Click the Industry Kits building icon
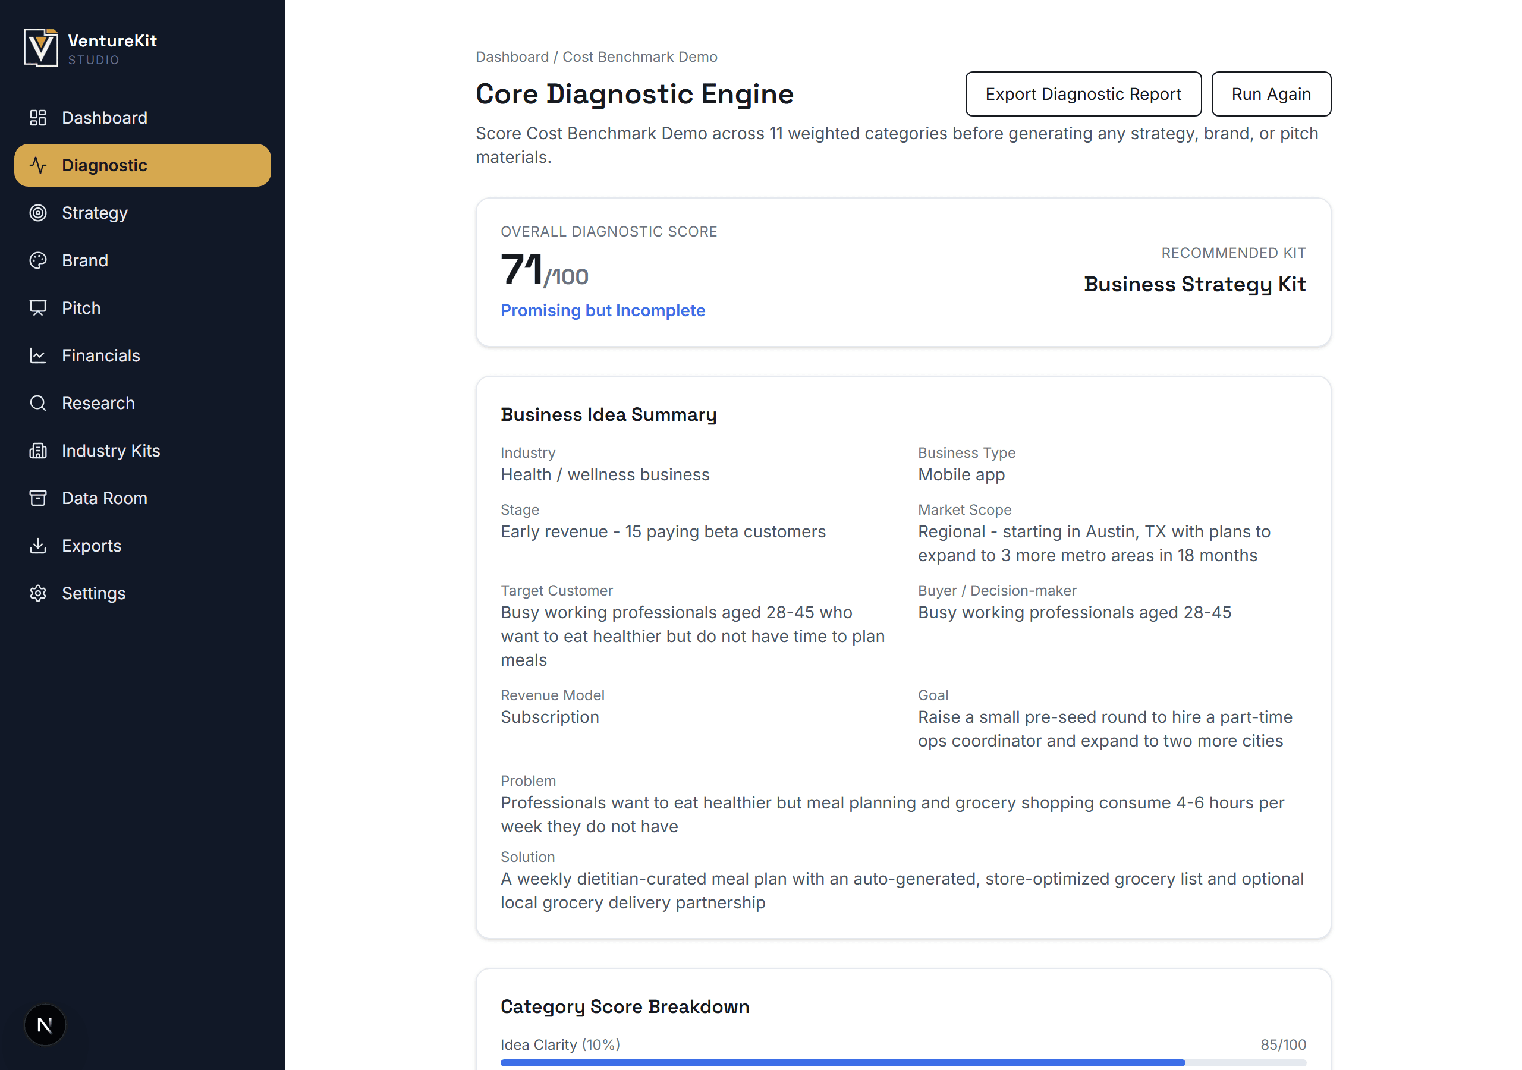Screen dimensions: 1522x1070 [x=38, y=451]
